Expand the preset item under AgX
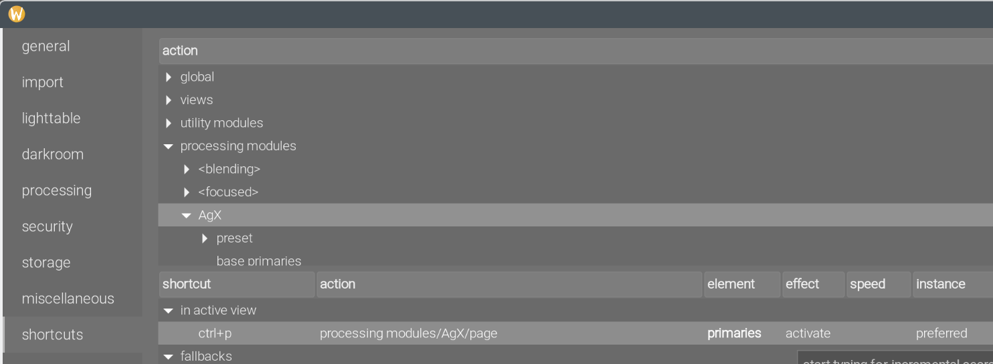The height and width of the screenshot is (364, 993). (x=205, y=238)
